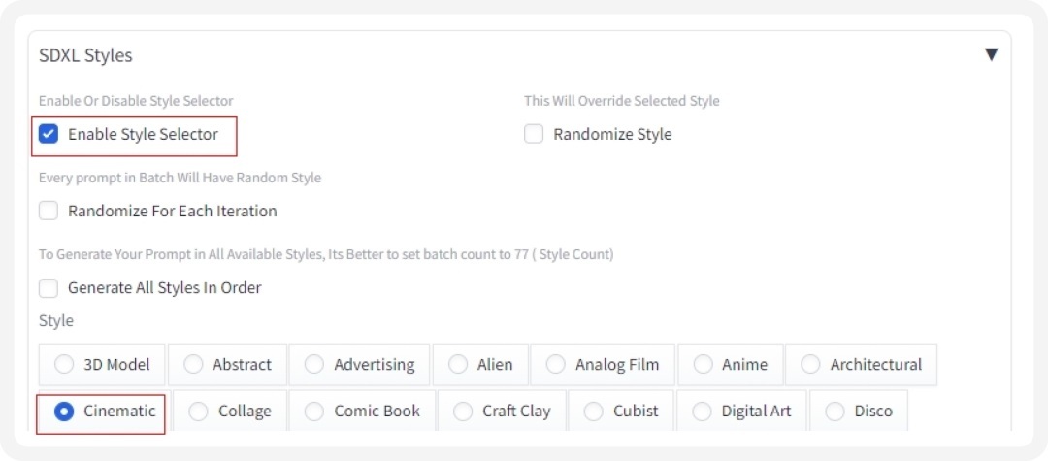Tick Generate All Styles In Order

point(49,287)
